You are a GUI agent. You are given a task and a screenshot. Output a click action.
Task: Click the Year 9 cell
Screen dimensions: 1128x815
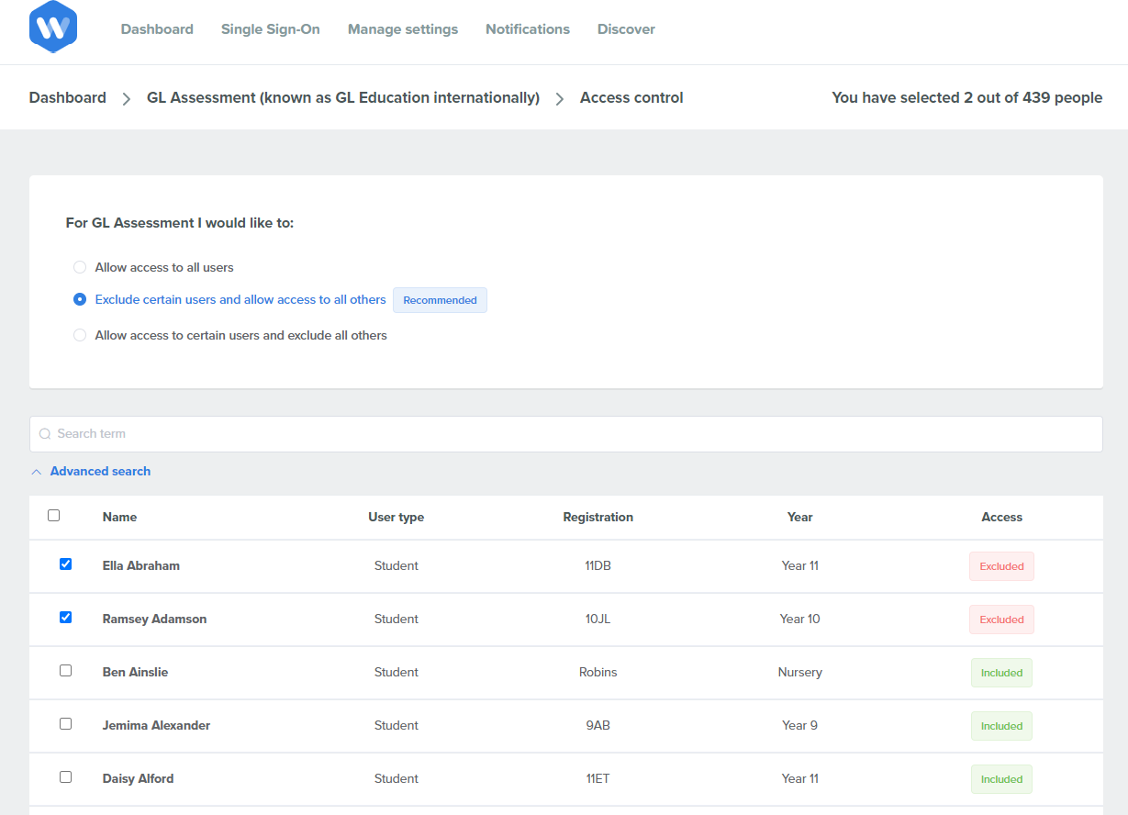[x=800, y=725]
